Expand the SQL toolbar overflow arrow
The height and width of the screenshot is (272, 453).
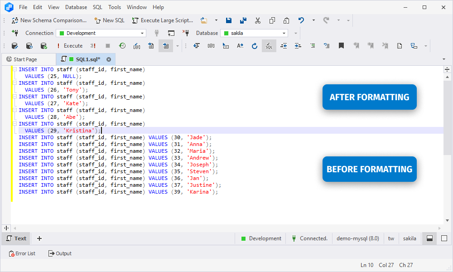click(x=425, y=46)
